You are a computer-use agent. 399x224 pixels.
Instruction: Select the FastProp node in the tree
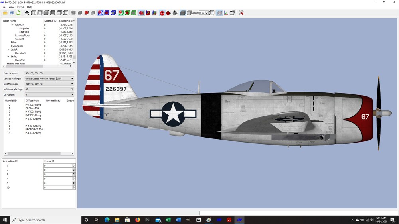(24, 32)
